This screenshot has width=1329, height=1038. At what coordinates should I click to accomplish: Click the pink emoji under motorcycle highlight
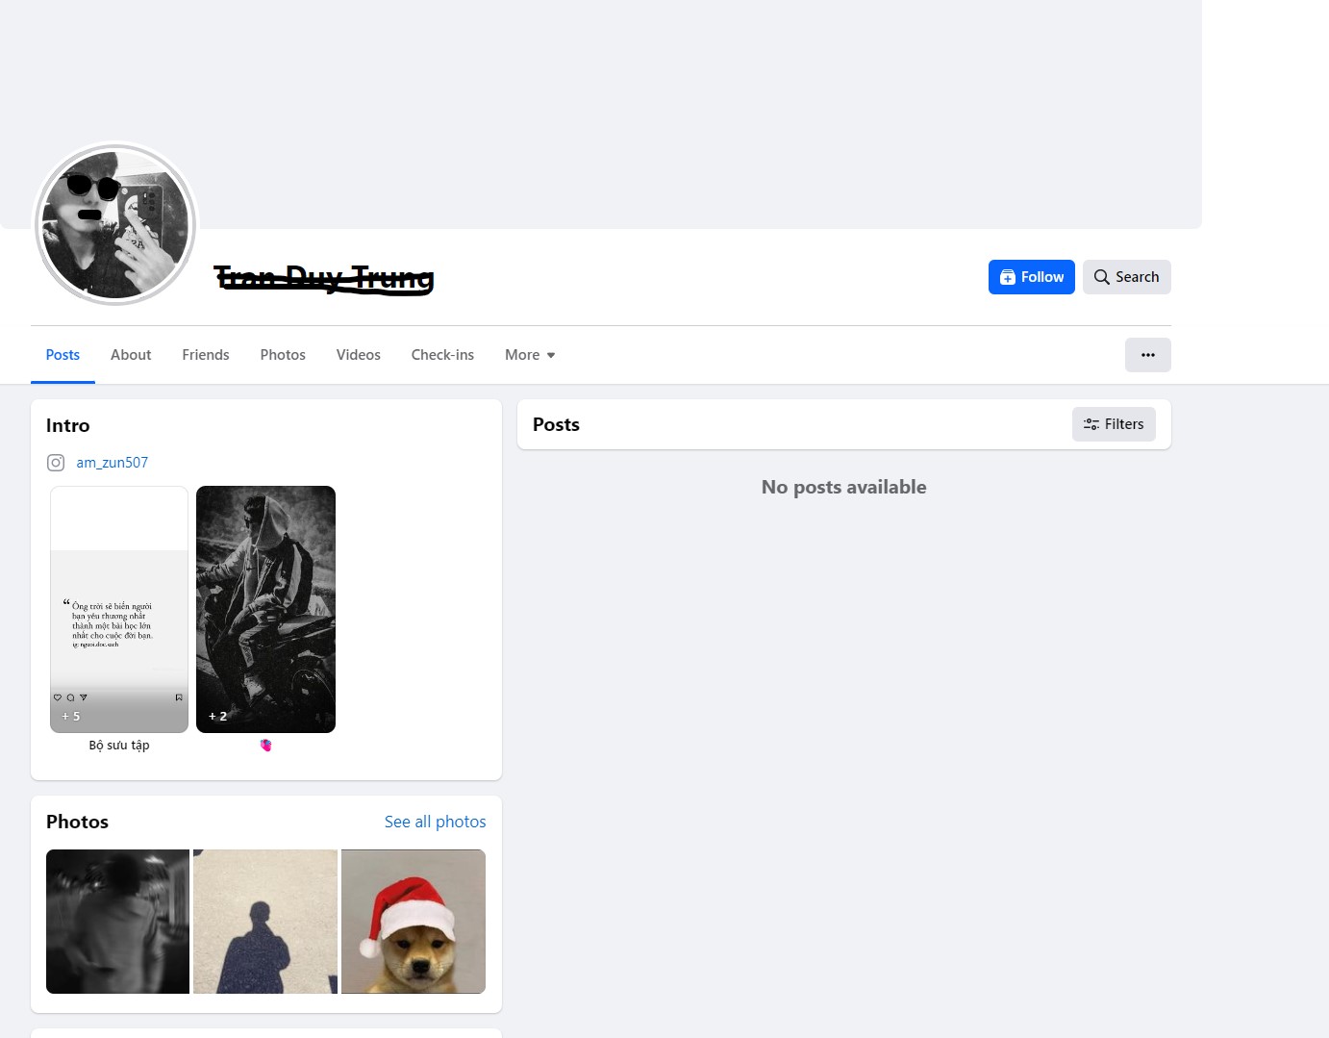tap(266, 746)
